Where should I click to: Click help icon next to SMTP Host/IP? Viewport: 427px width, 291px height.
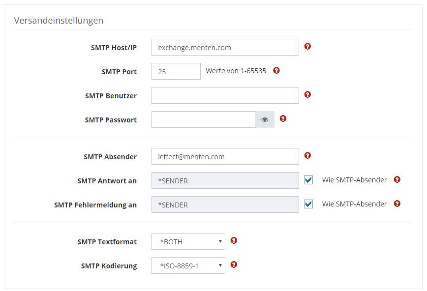coord(307,46)
